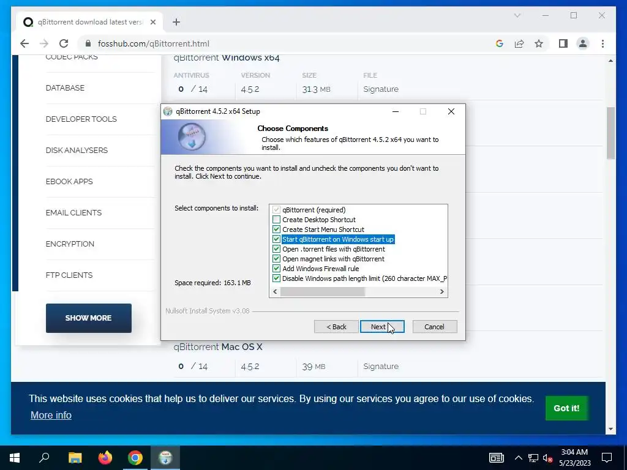Click the network tray icon
Screen dimensions: 627x470
coord(533,458)
